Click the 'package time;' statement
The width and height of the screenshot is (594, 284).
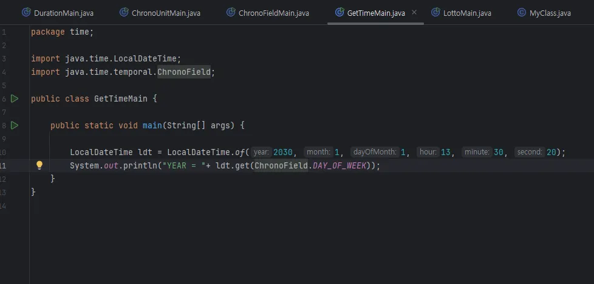click(x=62, y=32)
